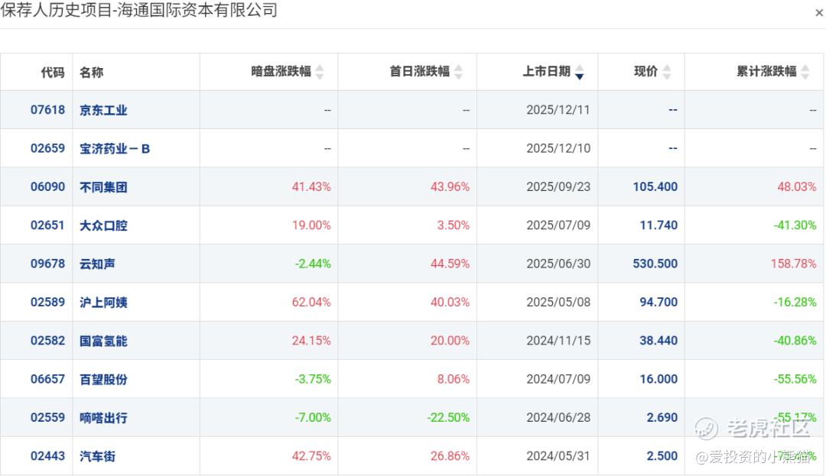Open 国富氢能 stock page
826x476 pixels.
(103, 341)
